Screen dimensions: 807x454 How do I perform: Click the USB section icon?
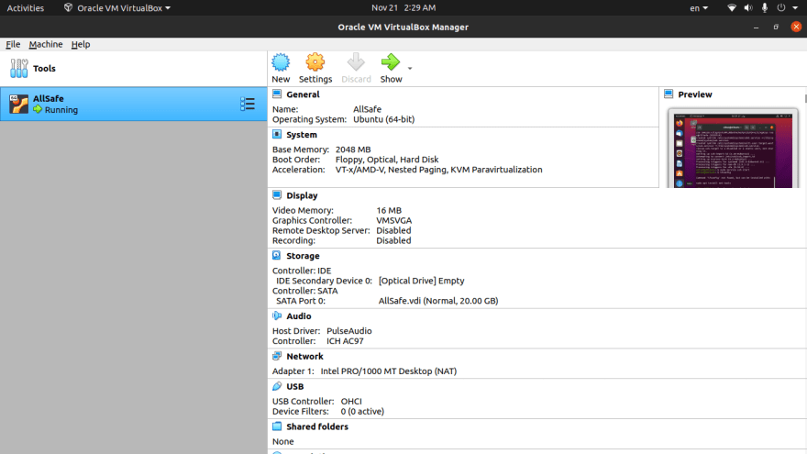click(277, 386)
